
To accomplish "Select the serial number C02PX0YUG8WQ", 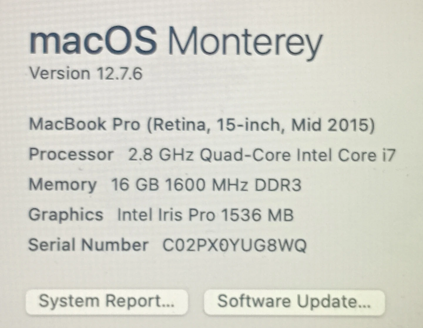I will click(234, 245).
